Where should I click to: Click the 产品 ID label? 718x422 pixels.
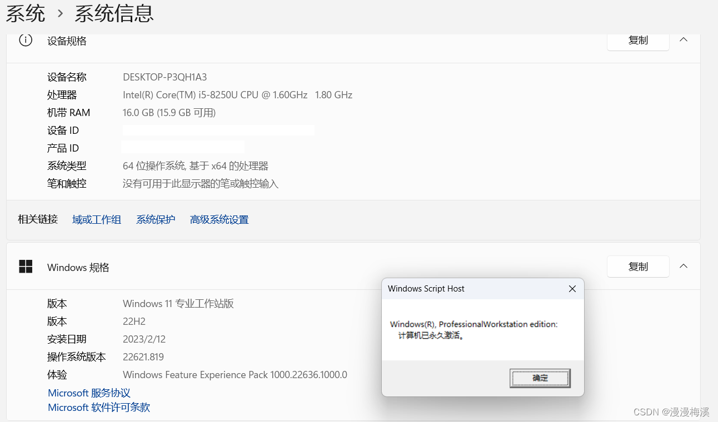point(63,148)
